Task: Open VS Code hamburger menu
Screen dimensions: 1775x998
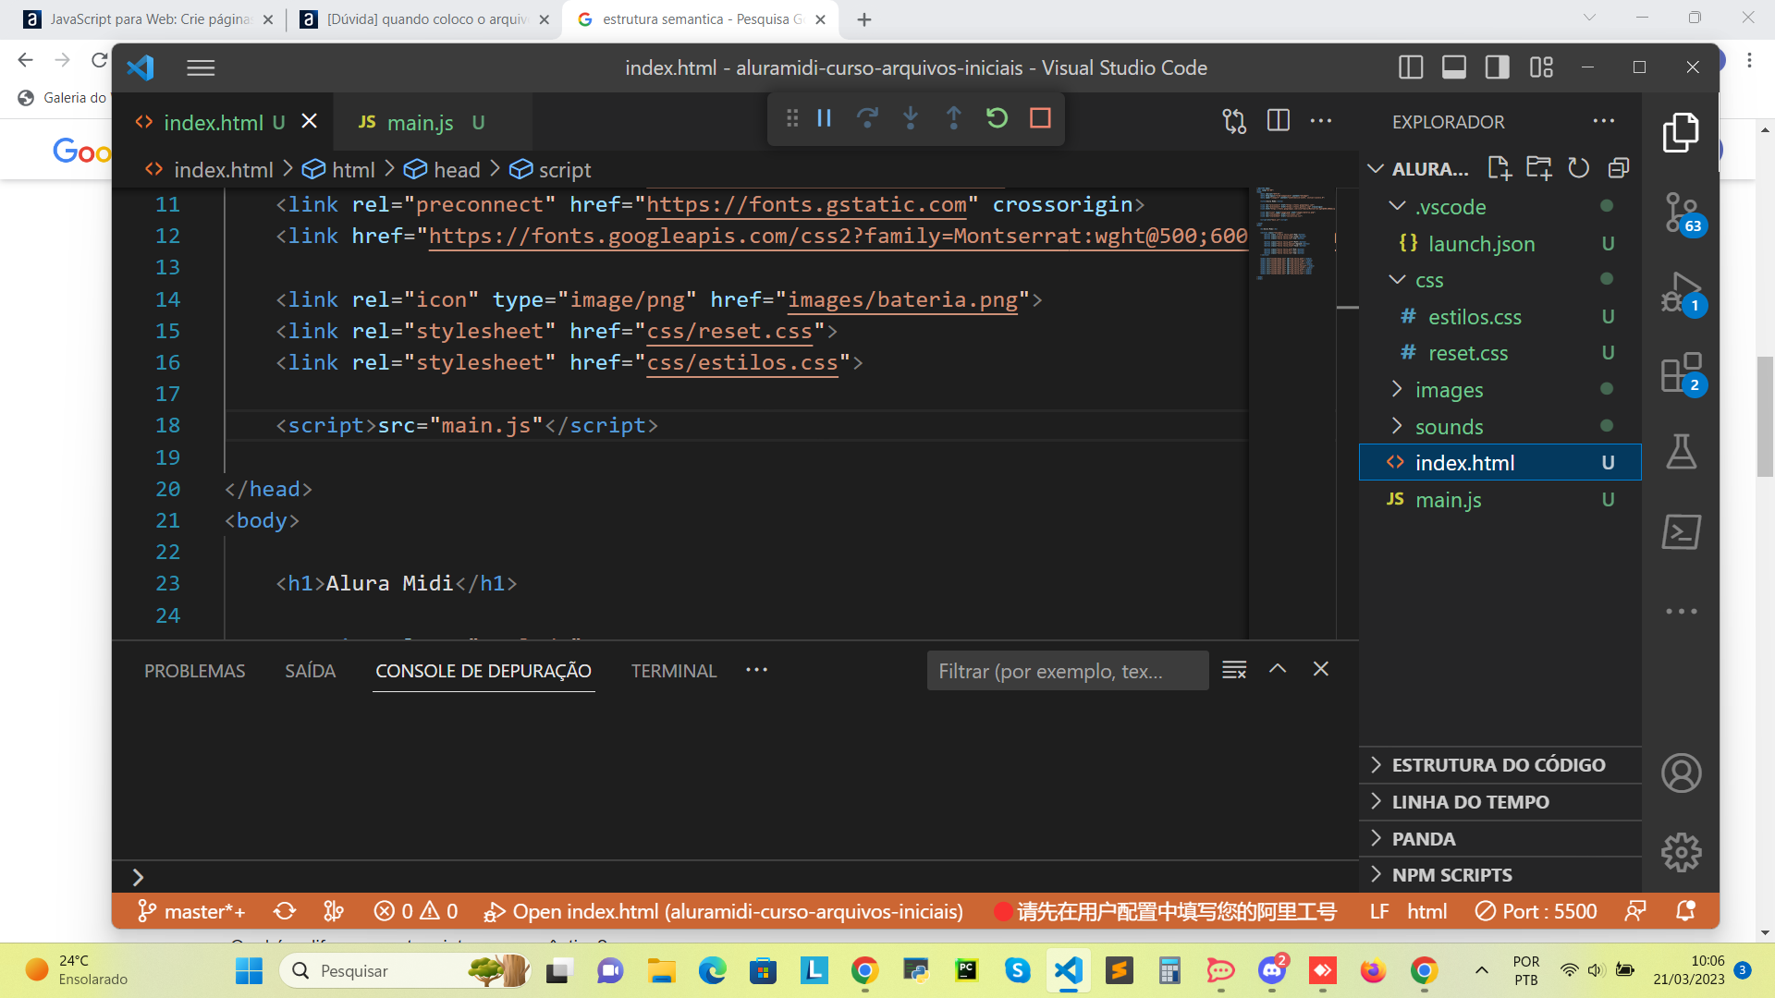Action: pos(201,67)
